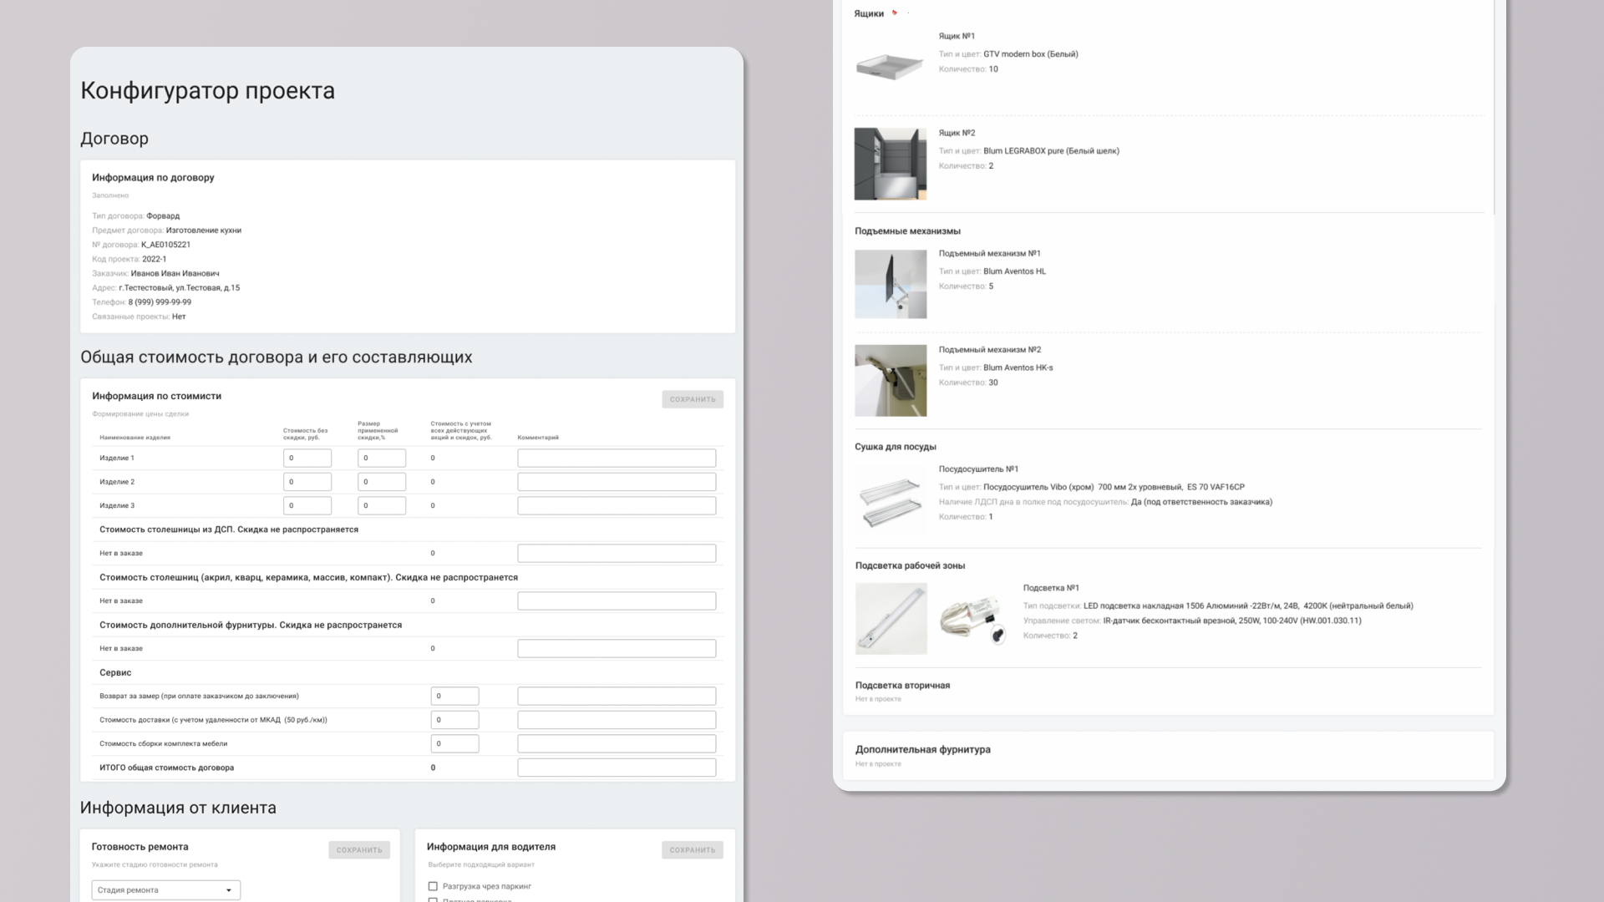Click Сохранить in Информация для водителя card

693,850
